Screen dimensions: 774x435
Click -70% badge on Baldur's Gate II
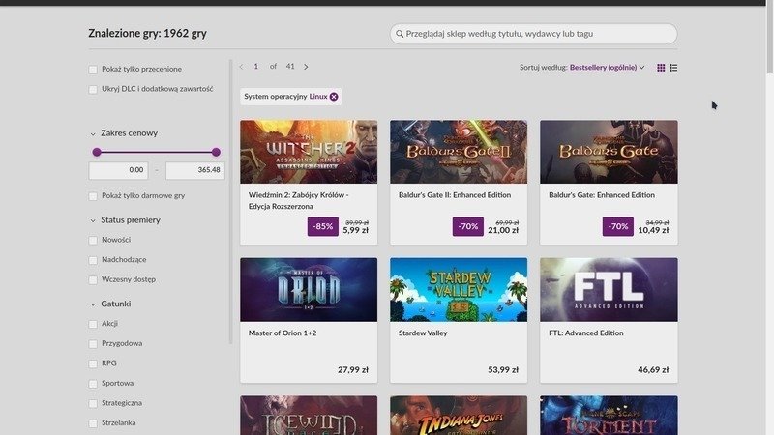pyautogui.click(x=468, y=227)
